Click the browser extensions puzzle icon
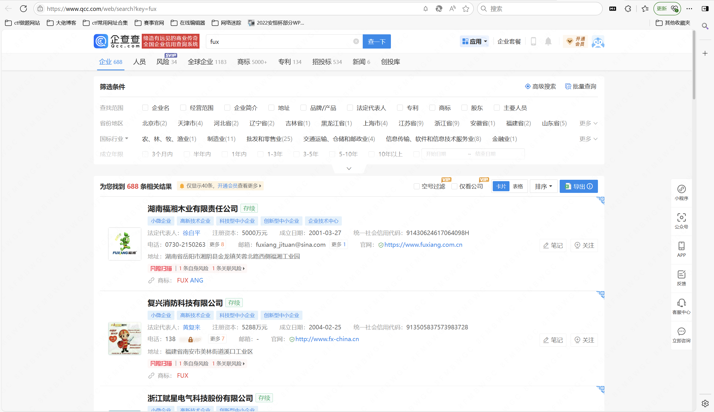714x412 pixels. (x=628, y=9)
